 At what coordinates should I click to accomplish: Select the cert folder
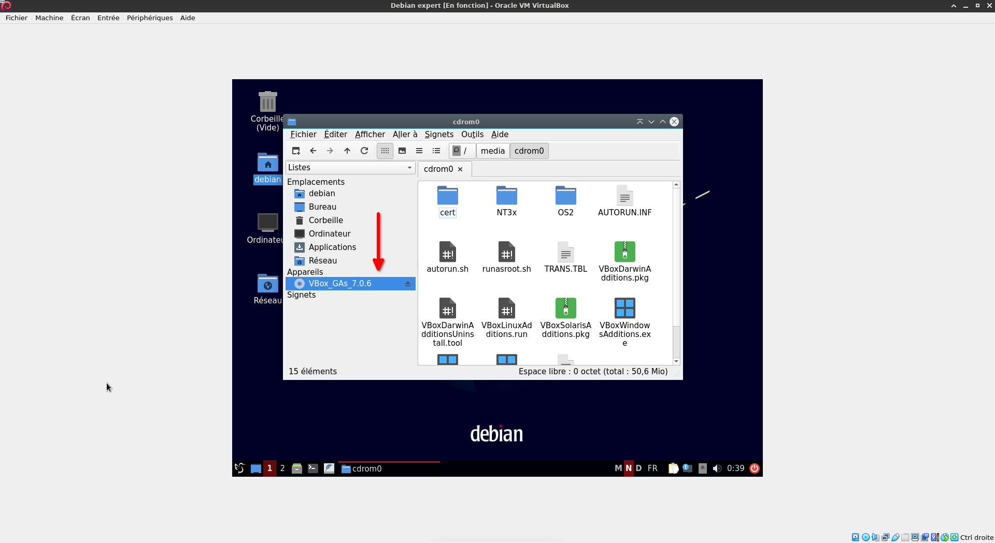448,201
